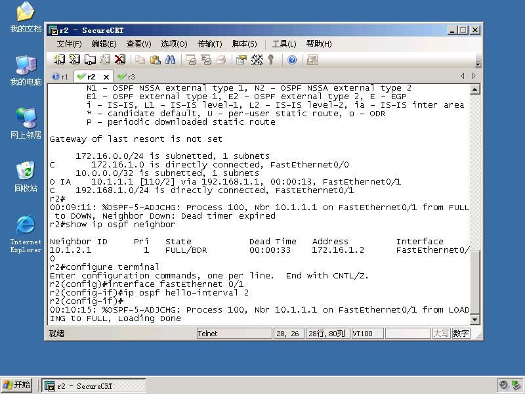Viewport: 525px width, 394px height.
Task: Click the rightmost system tray network icon
Action: [516, 385]
